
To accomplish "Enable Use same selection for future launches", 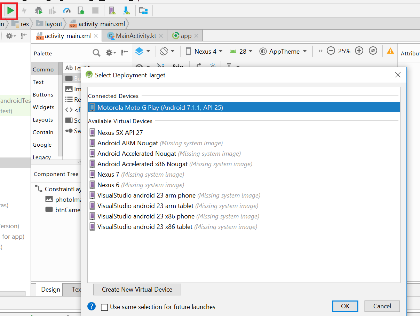I will click(x=104, y=307).
